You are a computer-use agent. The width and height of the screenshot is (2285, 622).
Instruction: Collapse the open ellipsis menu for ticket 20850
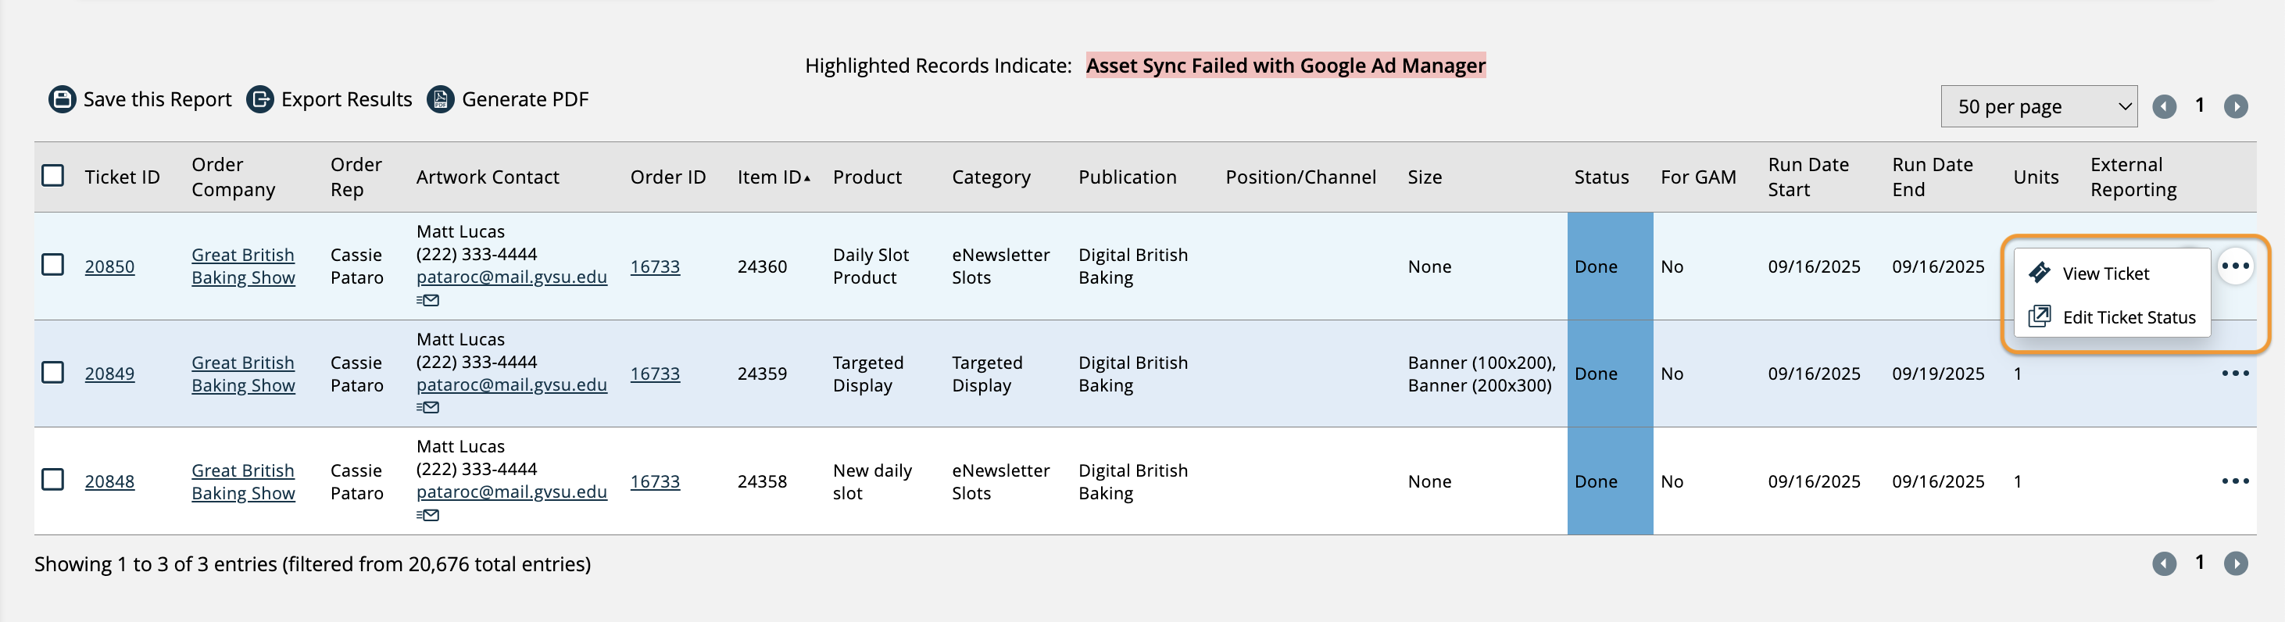[2234, 266]
